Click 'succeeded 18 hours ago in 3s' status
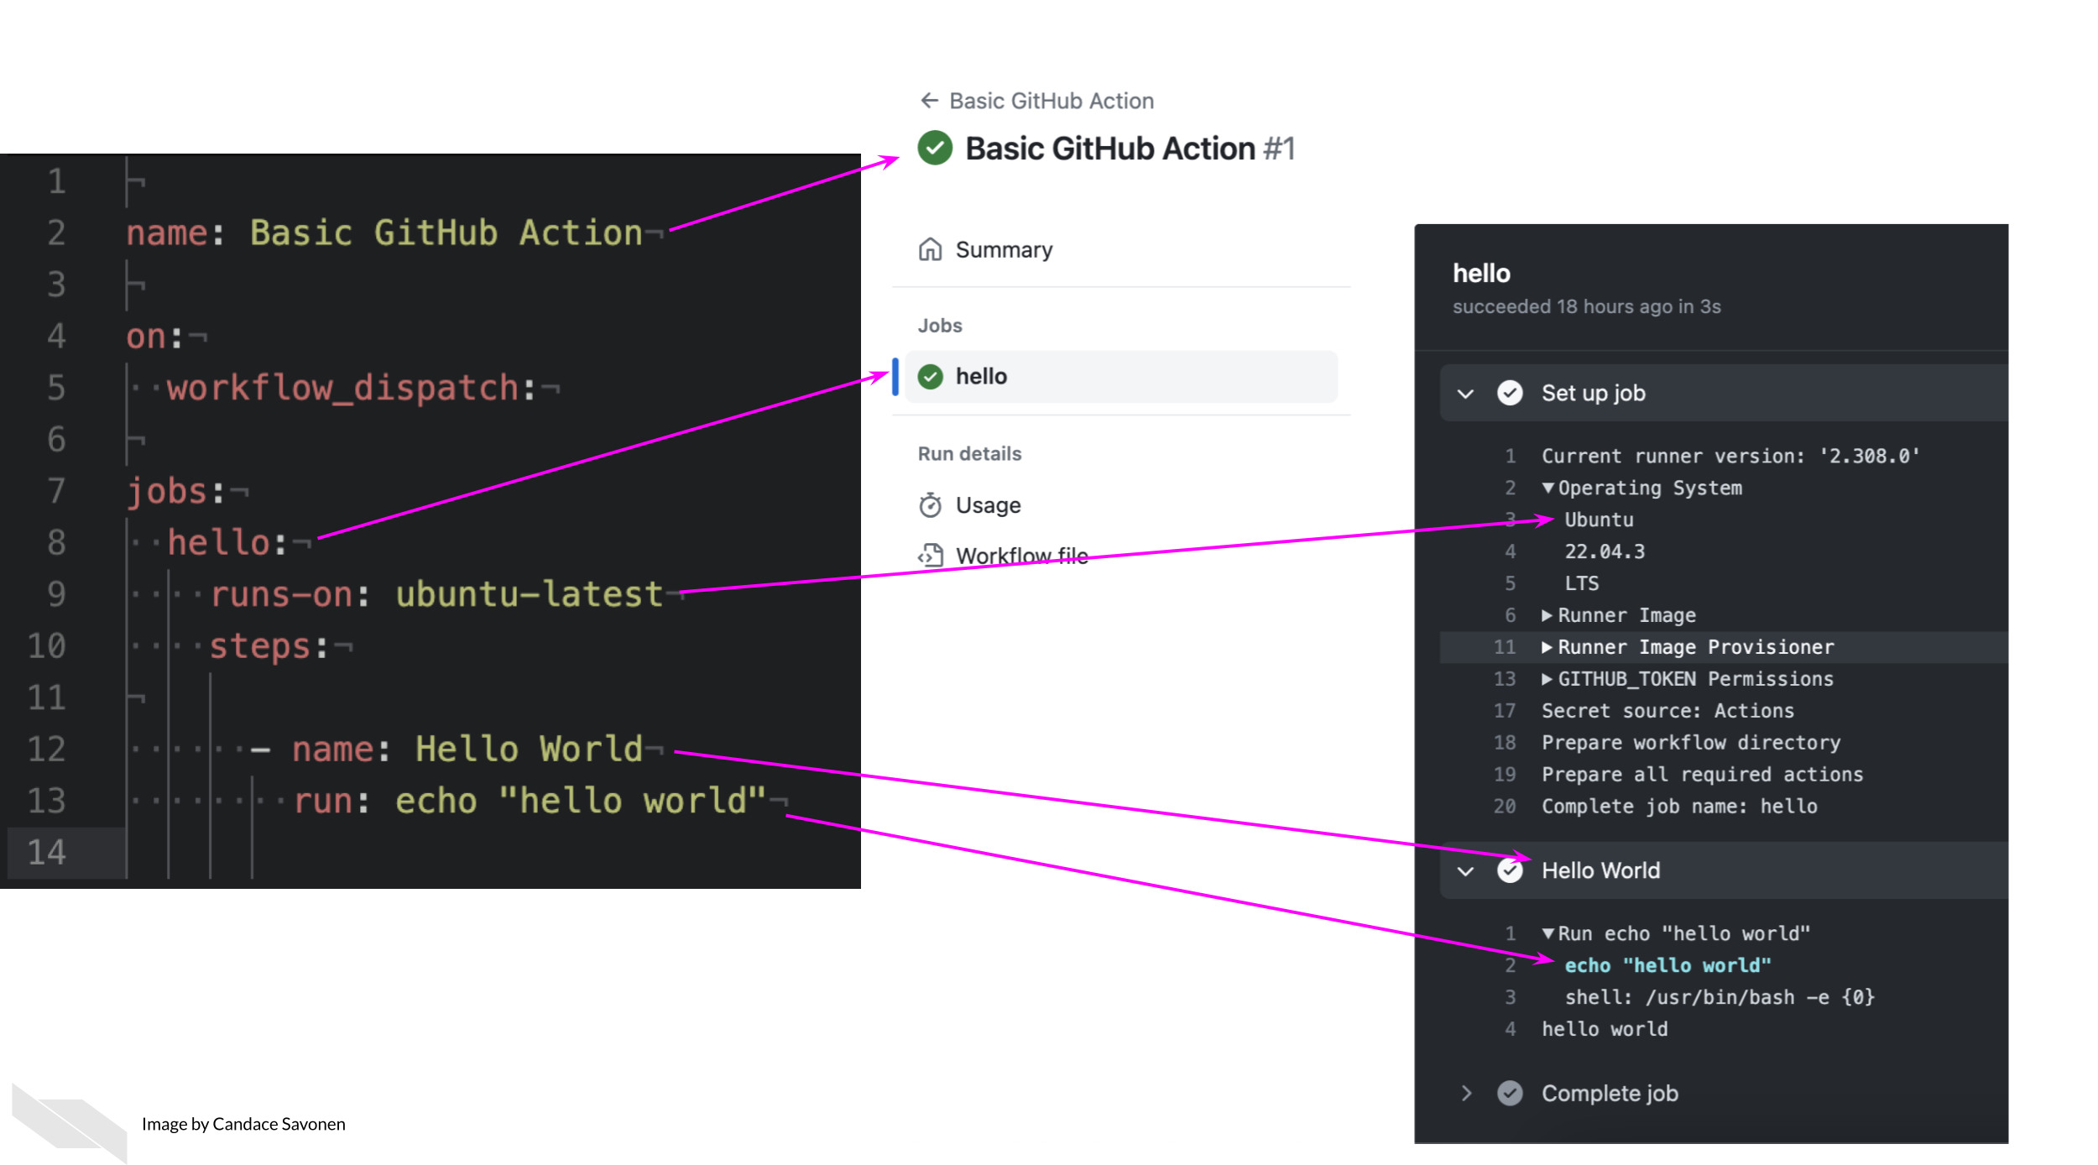Viewport: 2098px width, 1165px height. 1586,307
